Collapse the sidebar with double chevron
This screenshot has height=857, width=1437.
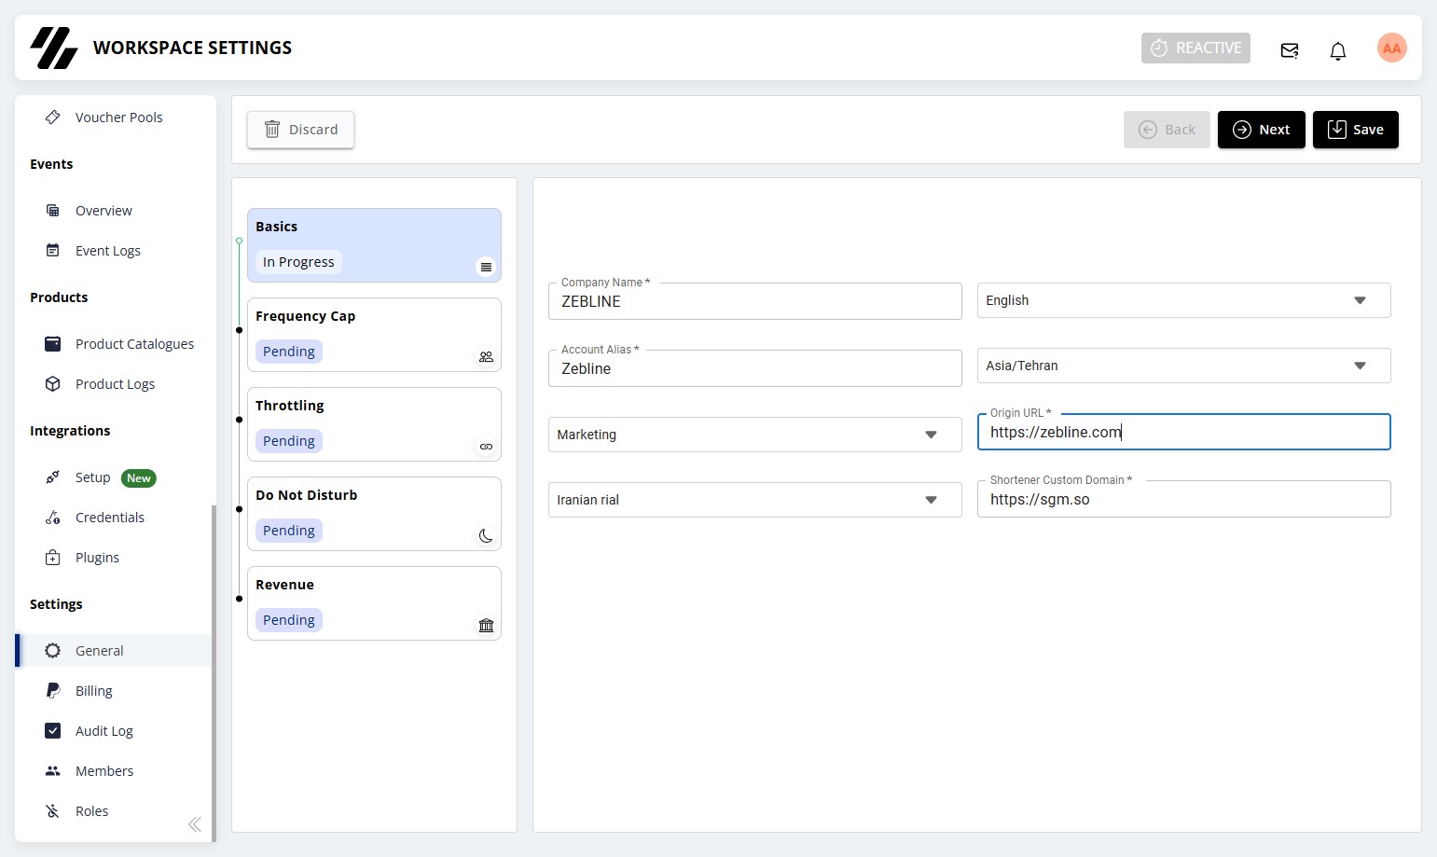[x=194, y=824]
